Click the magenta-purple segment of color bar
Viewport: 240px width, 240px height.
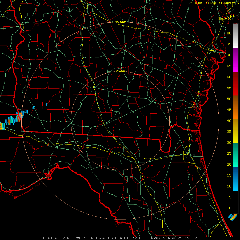click(235, 60)
